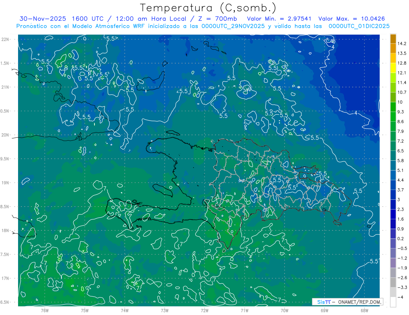Click the 'Valor Min. = 2.97541' value
Viewport: 409px width, 315px height.
pyautogui.click(x=279, y=19)
